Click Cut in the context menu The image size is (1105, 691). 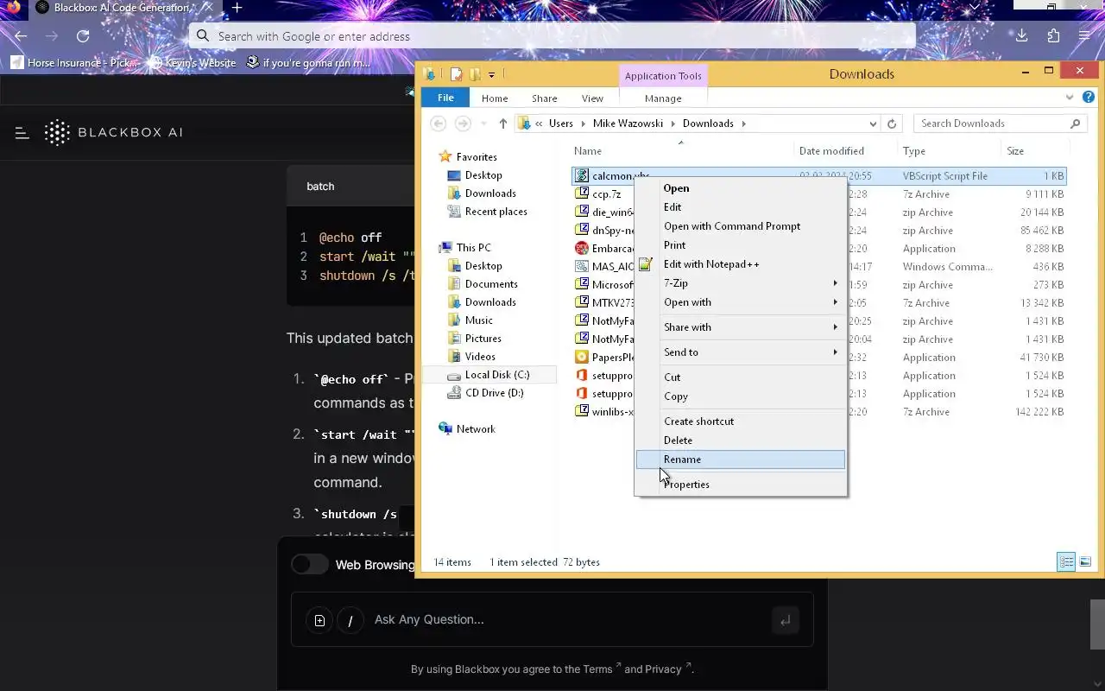741,377
